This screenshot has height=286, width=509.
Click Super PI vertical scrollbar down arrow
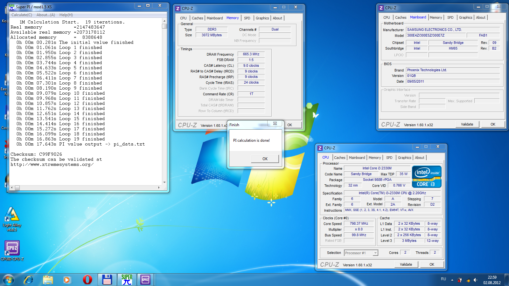(x=164, y=182)
